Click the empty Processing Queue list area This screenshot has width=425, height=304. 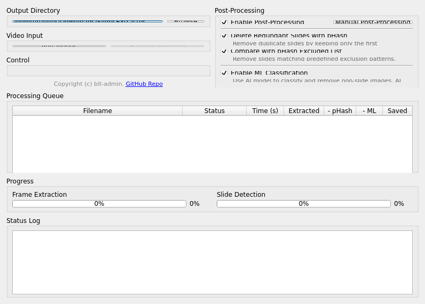tap(212, 144)
